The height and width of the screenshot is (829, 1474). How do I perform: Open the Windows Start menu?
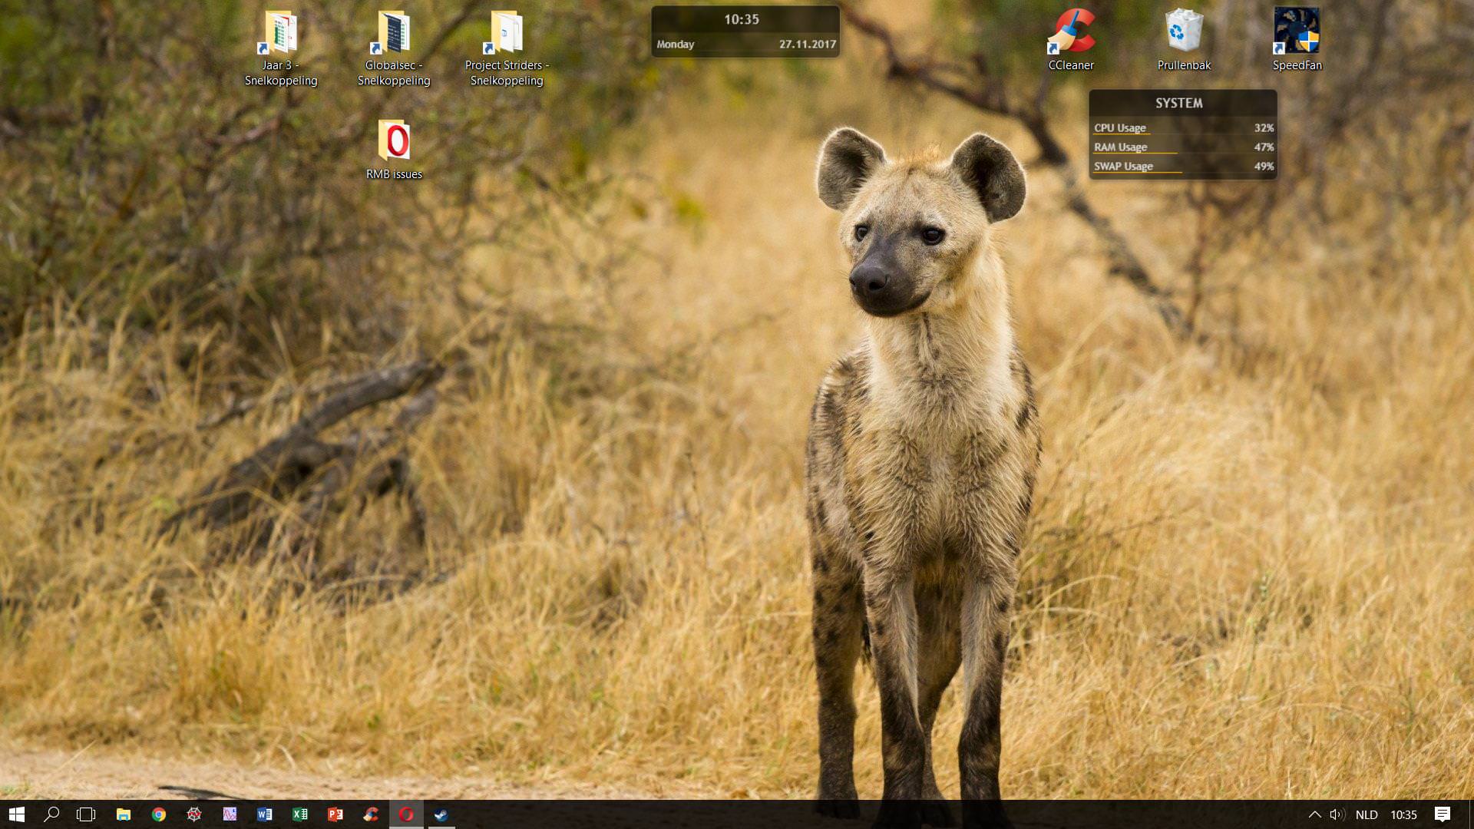point(17,814)
